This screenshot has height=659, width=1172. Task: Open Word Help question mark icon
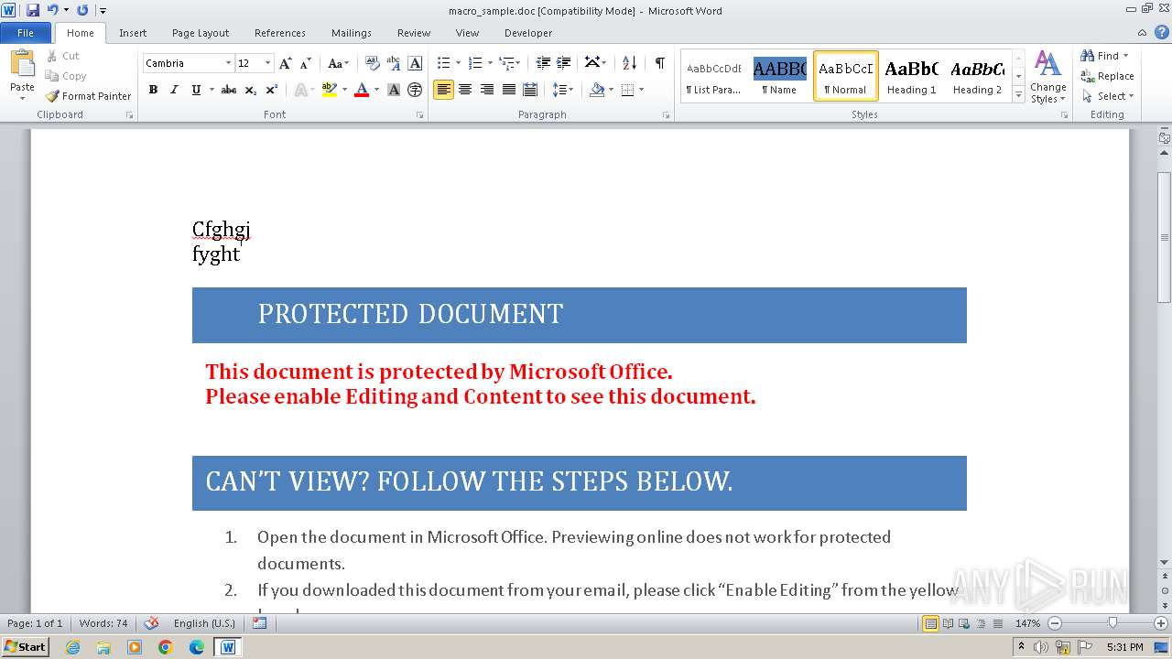coord(1162,32)
